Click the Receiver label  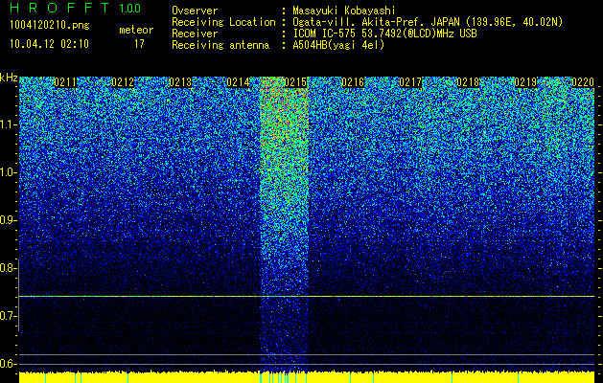195,34
